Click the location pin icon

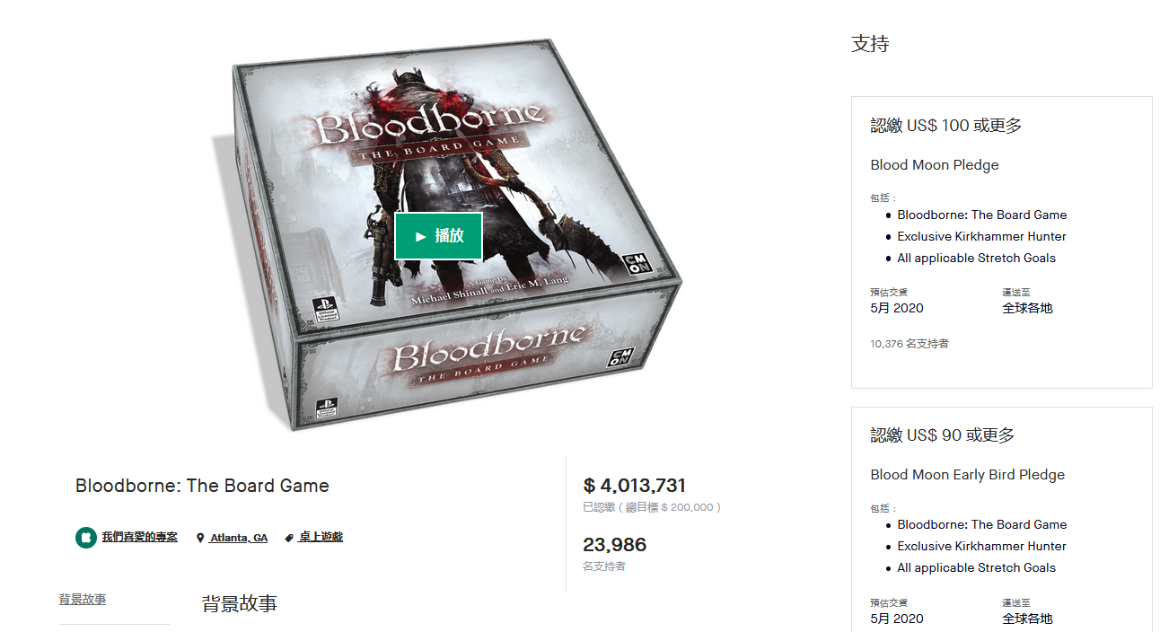tap(200, 539)
